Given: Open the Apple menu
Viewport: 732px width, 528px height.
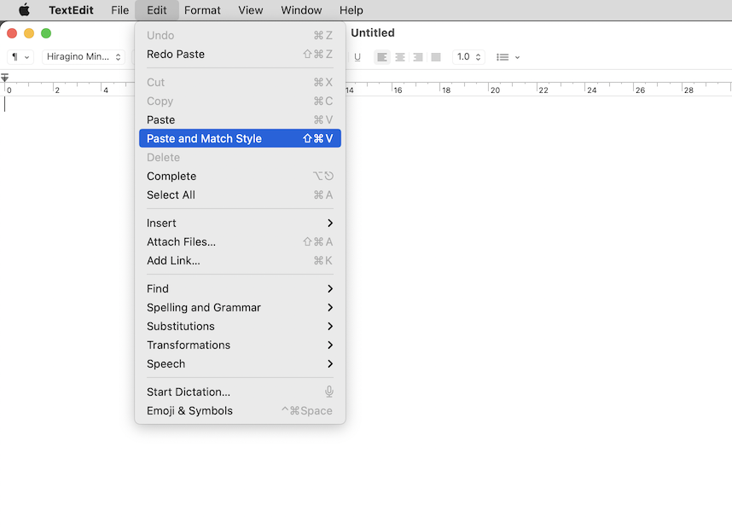Looking at the screenshot, I should click(24, 9).
